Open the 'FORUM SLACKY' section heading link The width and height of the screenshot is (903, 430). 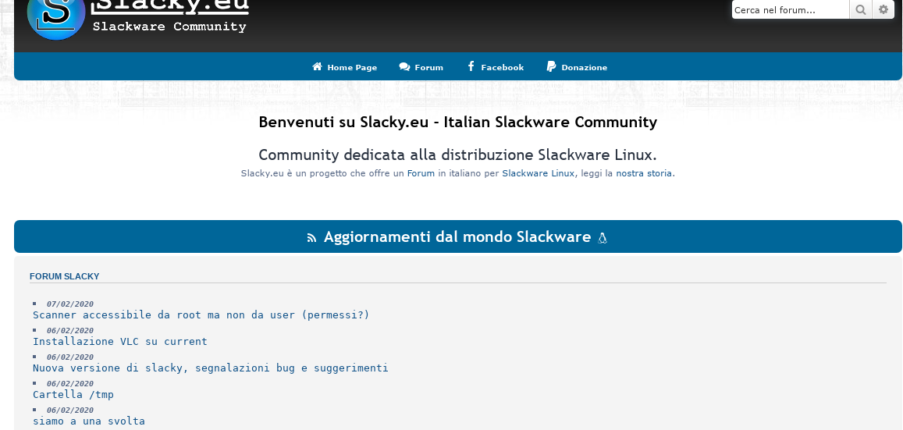[x=65, y=276]
